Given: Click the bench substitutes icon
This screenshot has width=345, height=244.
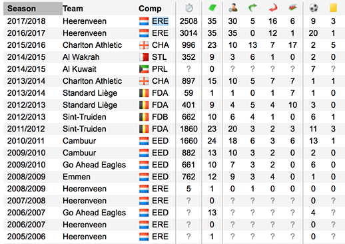Looking at the screenshot, I should point(292,8).
